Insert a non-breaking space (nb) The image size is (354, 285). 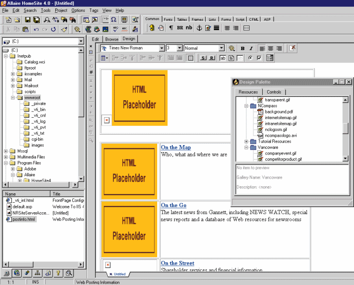pos(189,28)
